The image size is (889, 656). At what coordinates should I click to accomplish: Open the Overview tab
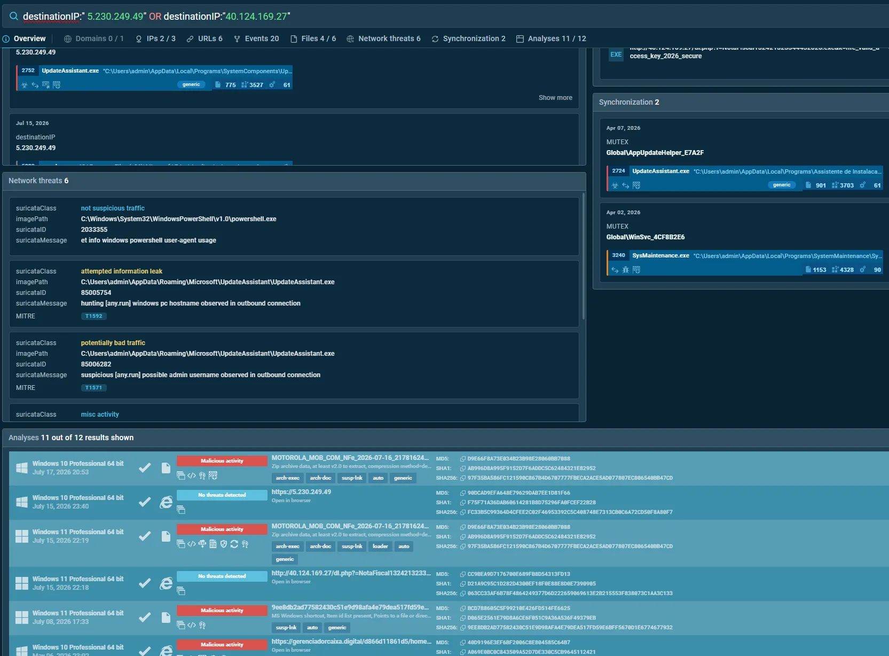tap(25, 38)
